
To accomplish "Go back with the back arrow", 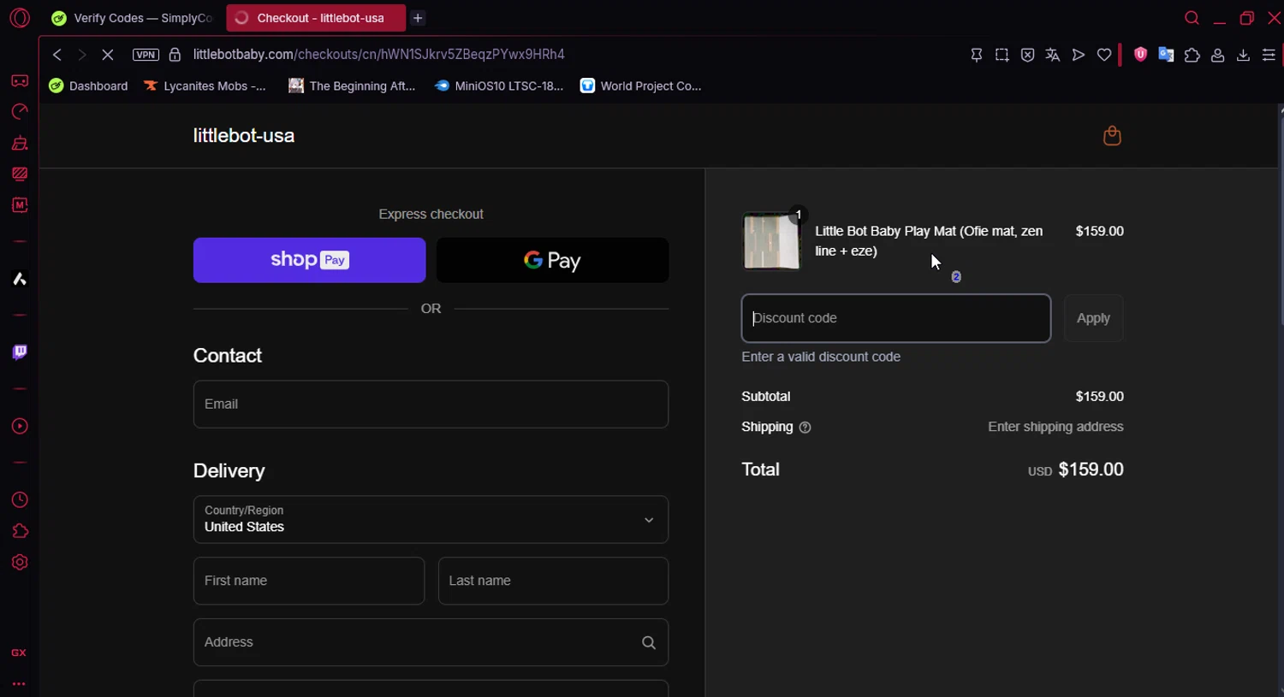I will coord(57,55).
